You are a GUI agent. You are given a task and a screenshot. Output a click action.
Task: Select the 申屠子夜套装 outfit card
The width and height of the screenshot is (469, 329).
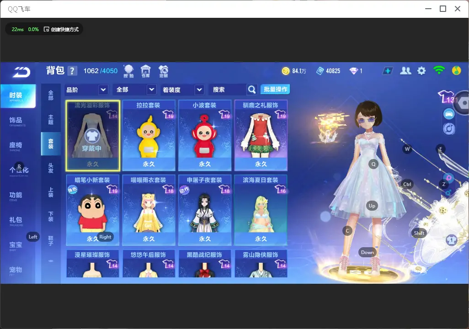(x=205, y=210)
